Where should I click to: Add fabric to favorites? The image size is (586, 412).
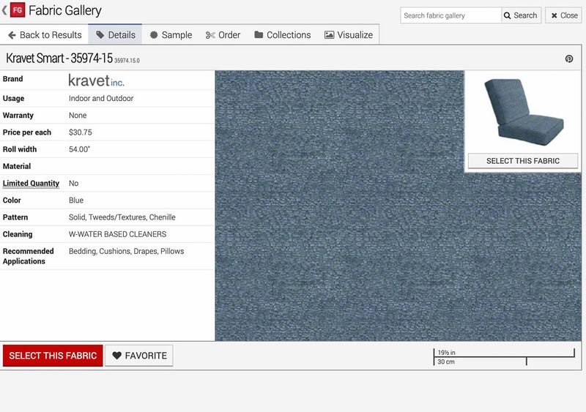[139, 355]
